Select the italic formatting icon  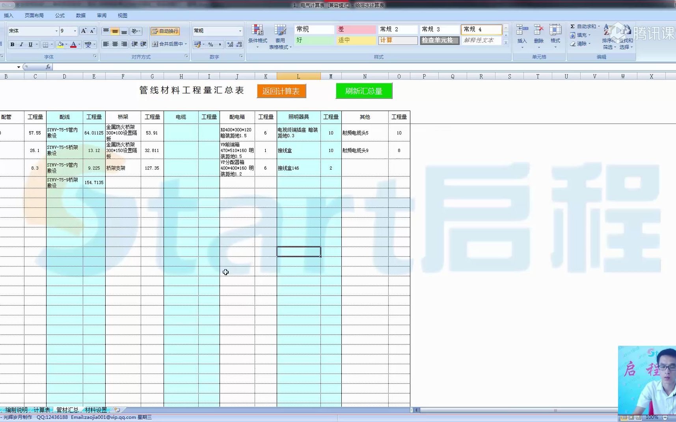(22, 44)
